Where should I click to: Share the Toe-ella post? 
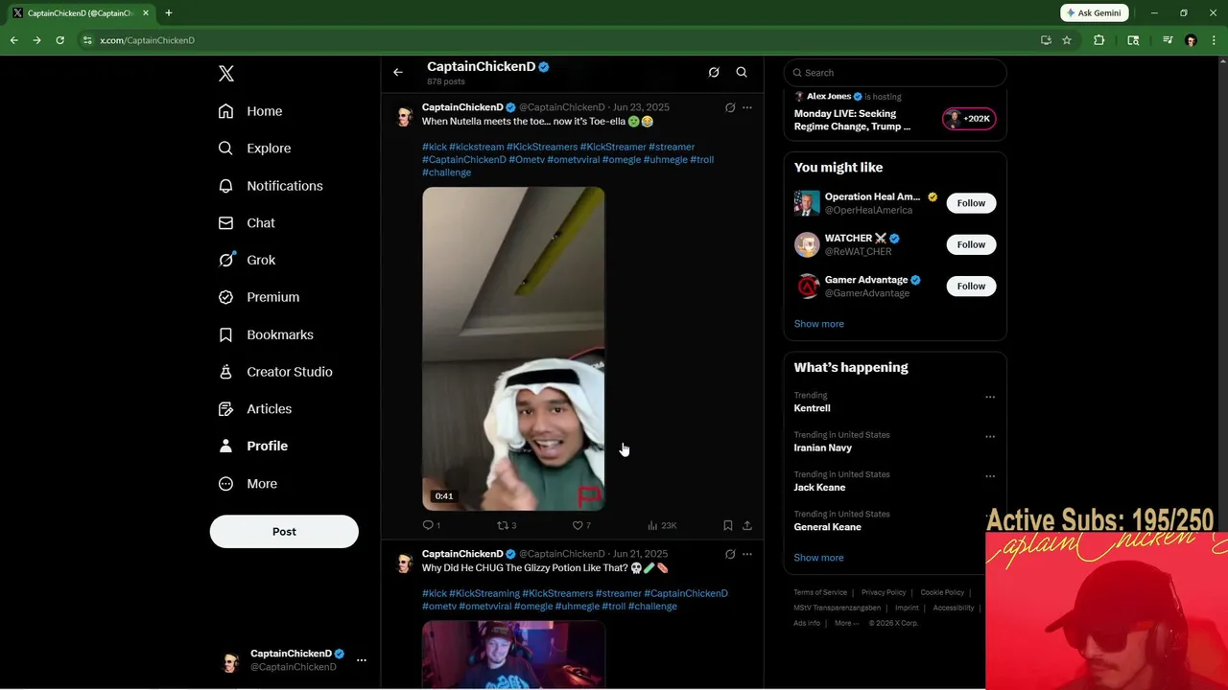click(747, 525)
